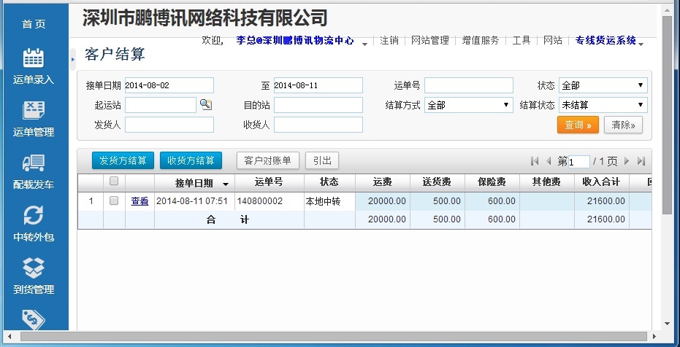The height and width of the screenshot is (347, 680).
Task: Click the 接单日期 start date field
Action: tap(169, 85)
